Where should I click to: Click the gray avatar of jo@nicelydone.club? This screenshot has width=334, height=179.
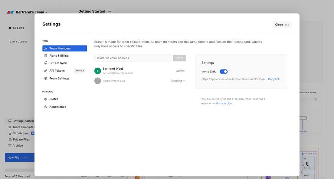pyautogui.click(x=98, y=81)
